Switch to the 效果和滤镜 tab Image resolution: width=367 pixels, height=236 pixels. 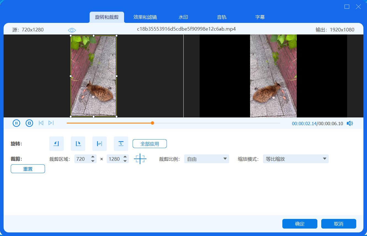point(144,17)
